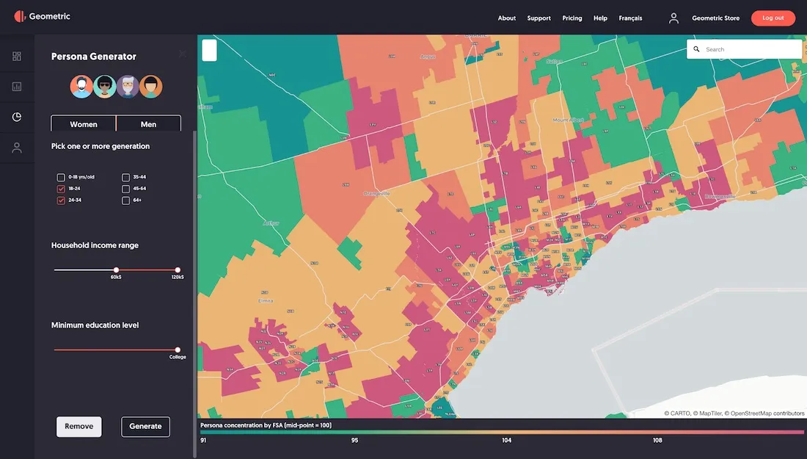Click the map Search input field

(748, 49)
